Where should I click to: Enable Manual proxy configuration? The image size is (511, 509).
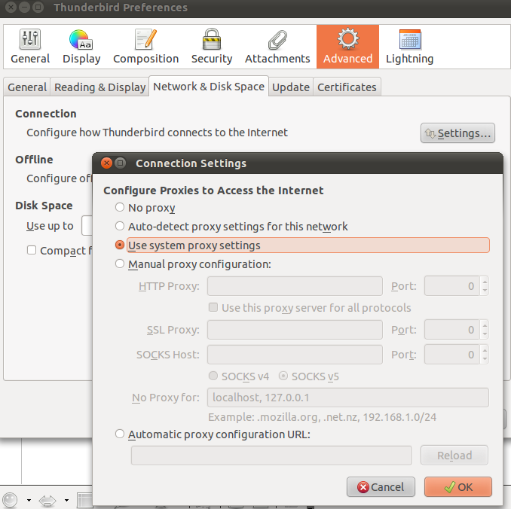[x=120, y=264]
